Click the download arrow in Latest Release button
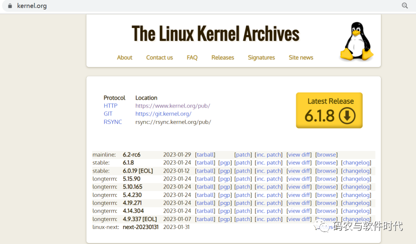Screen dimensions: 416x244 click(x=347, y=115)
